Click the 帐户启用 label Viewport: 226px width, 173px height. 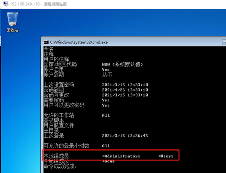pos(54,70)
